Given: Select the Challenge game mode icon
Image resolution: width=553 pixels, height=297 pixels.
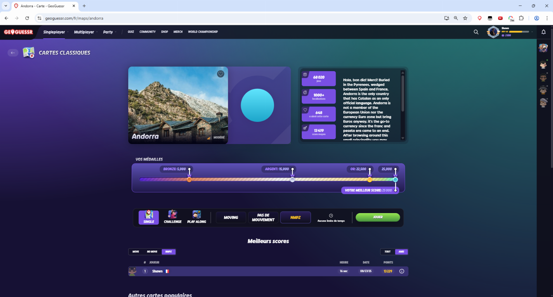Looking at the screenshot, I should click(x=172, y=217).
